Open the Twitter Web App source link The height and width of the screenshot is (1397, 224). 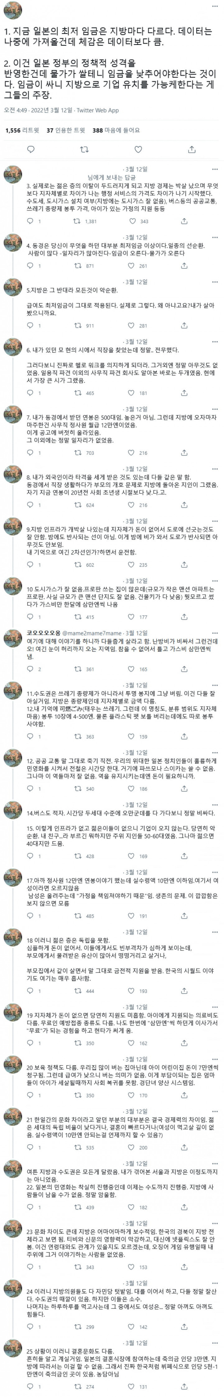[x=98, y=110]
